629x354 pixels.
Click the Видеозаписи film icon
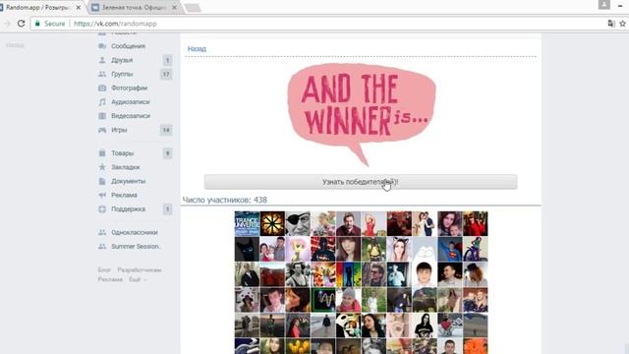pyautogui.click(x=102, y=116)
